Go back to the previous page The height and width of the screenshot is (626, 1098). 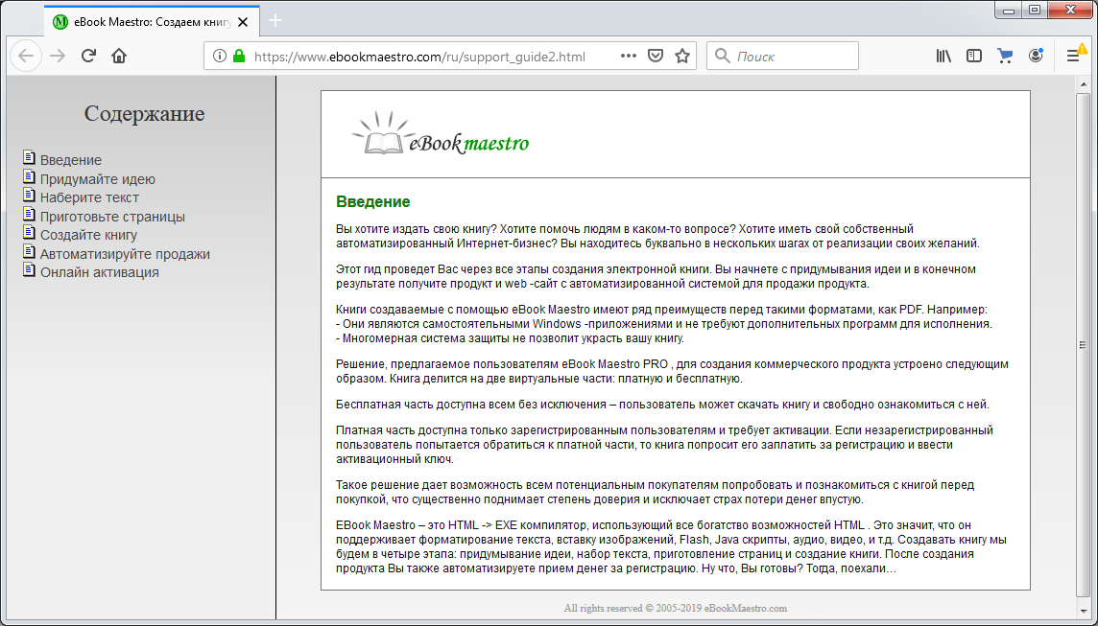pyautogui.click(x=26, y=56)
